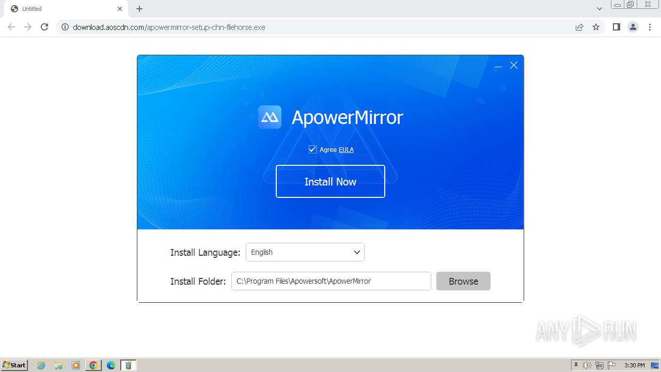Go back in Chrome browser

(11, 27)
